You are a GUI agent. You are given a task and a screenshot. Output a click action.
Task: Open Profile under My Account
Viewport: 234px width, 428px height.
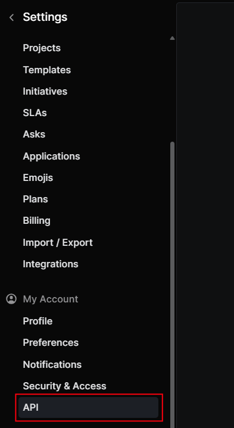pos(38,321)
